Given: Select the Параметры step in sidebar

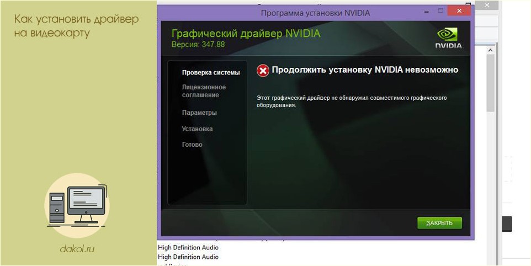Looking at the screenshot, I should [x=199, y=113].
